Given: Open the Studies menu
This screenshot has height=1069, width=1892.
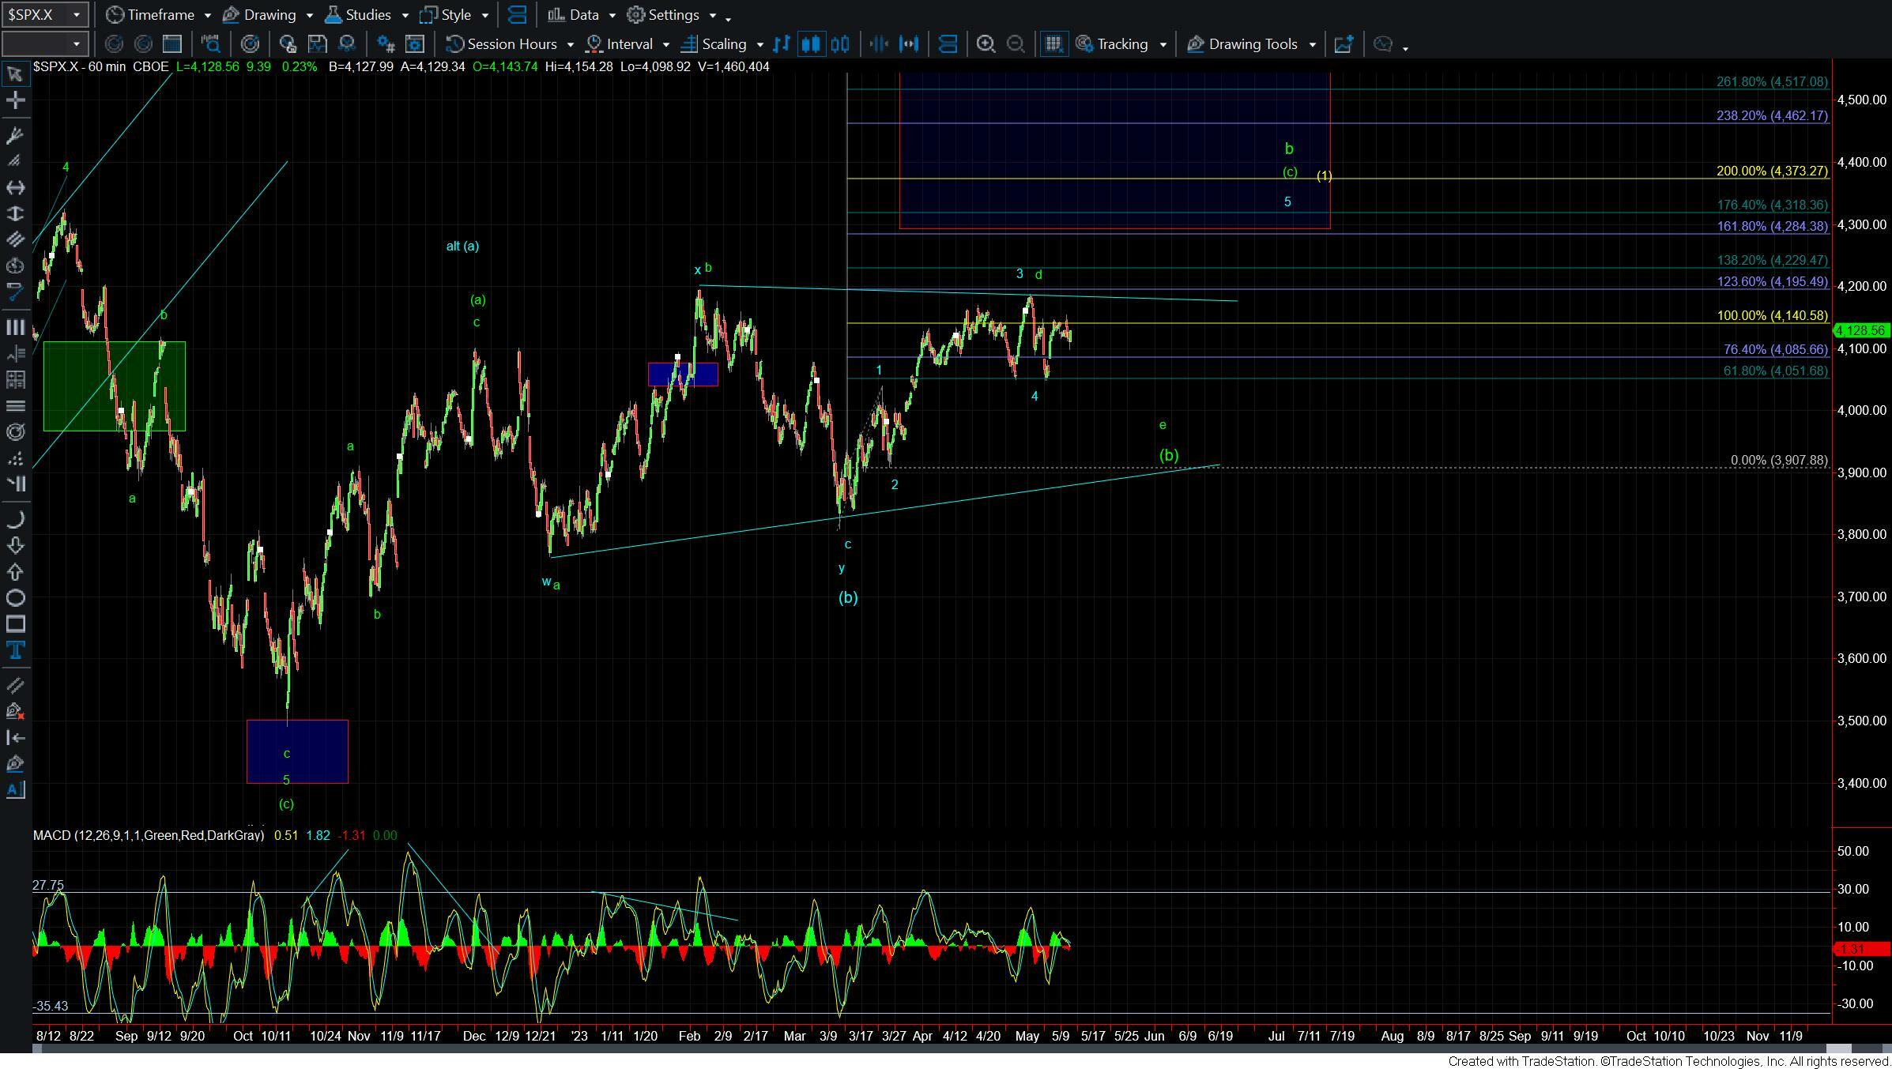Looking at the screenshot, I should [x=357, y=15].
